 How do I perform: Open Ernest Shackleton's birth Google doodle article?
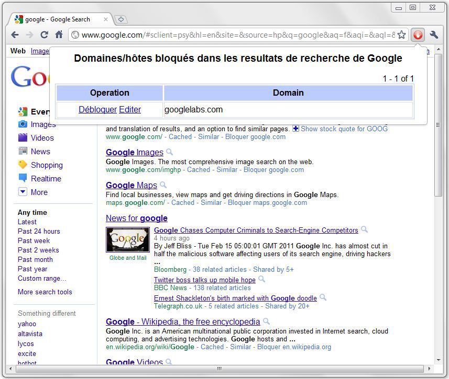(235, 298)
